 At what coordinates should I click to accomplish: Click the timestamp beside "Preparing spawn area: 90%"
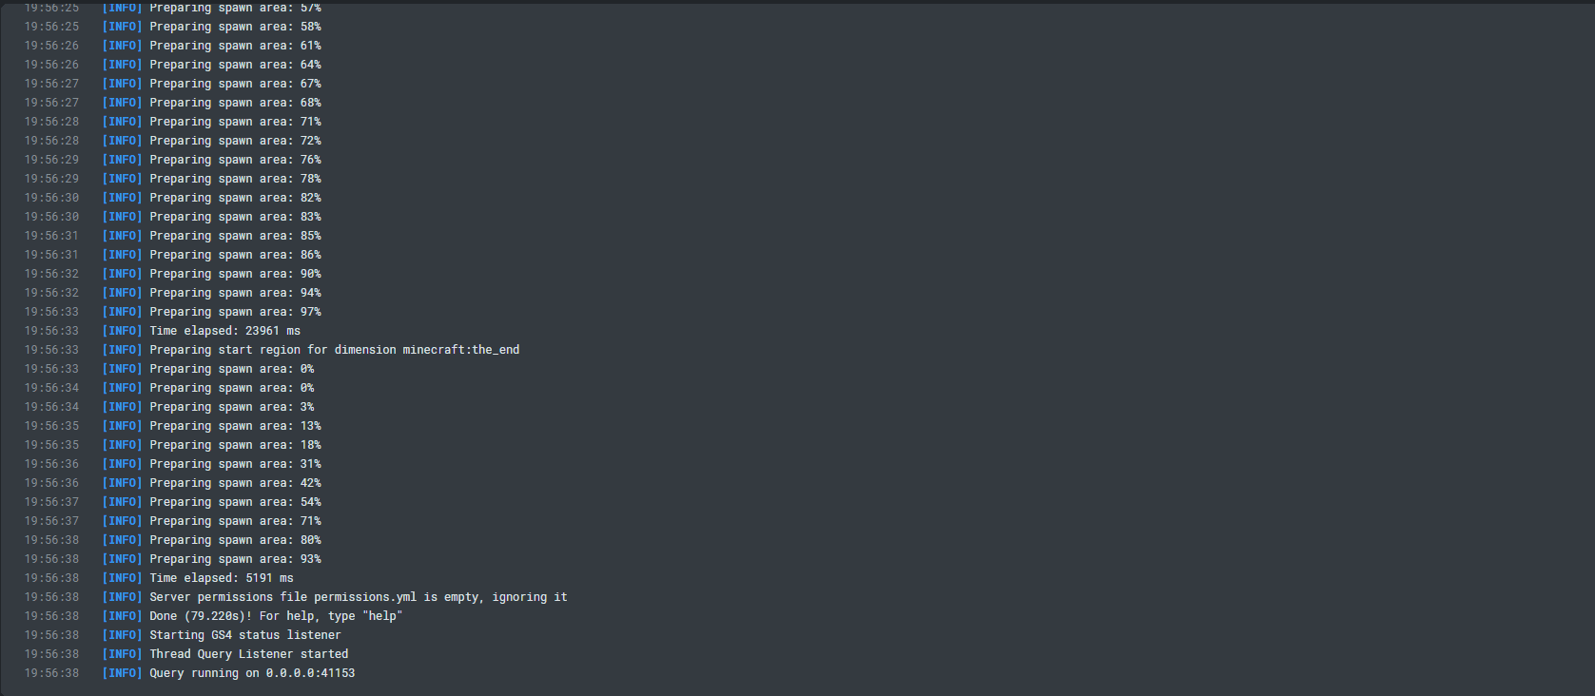[52, 274]
